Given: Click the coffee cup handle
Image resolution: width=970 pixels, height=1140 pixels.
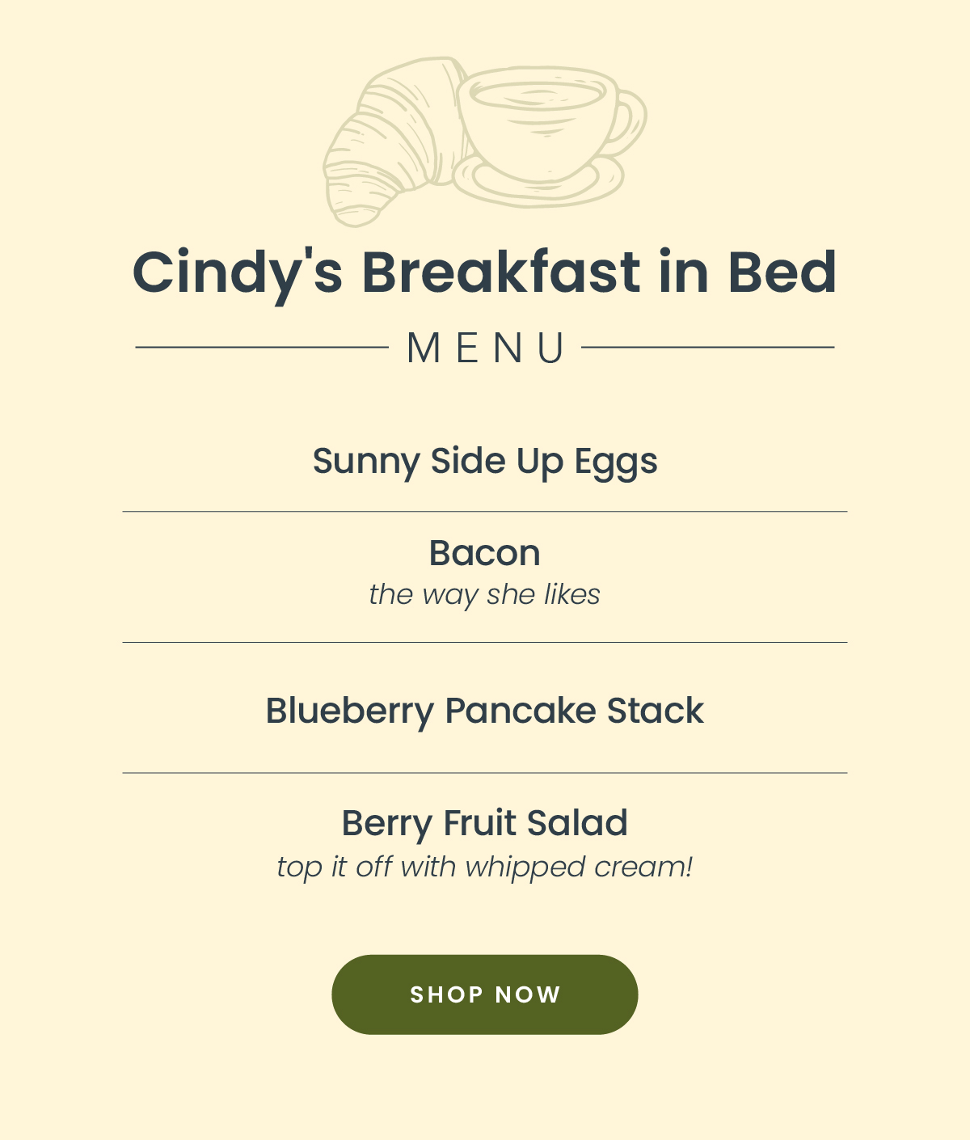Looking at the screenshot, I should click(626, 121).
